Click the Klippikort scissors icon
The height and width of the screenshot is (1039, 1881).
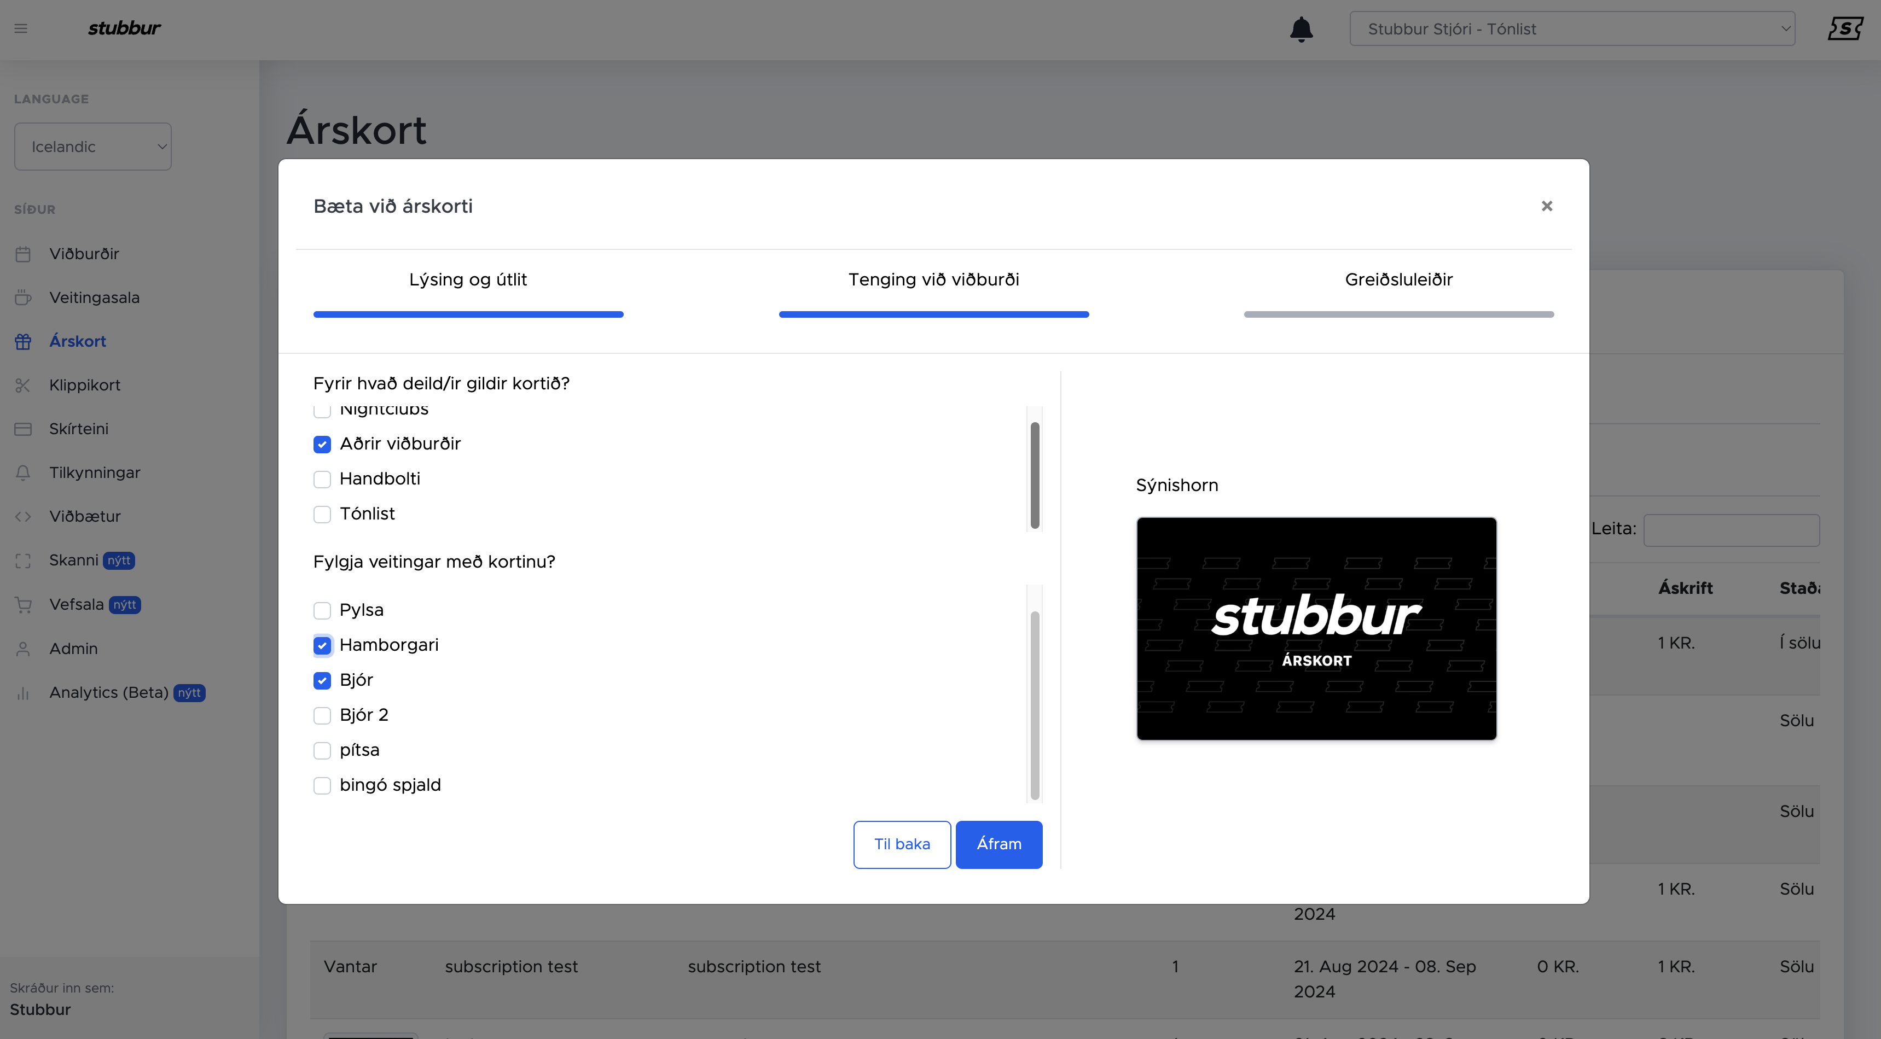pyautogui.click(x=24, y=385)
